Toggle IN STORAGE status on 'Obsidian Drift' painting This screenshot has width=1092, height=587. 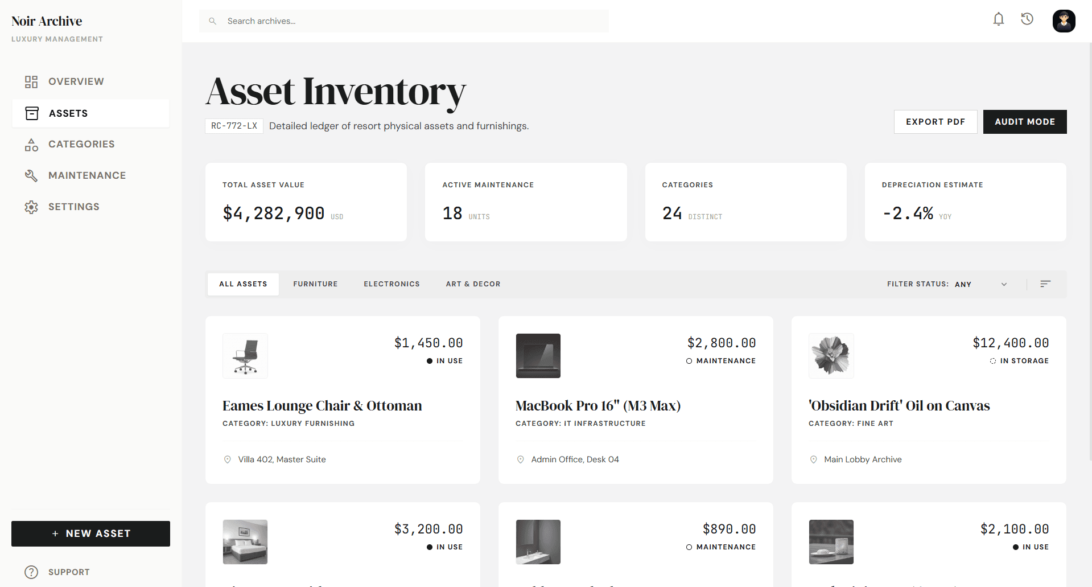tap(1019, 360)
